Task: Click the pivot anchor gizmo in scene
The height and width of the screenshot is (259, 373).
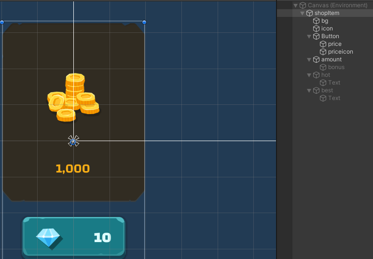Action: [x=73, y=141]
